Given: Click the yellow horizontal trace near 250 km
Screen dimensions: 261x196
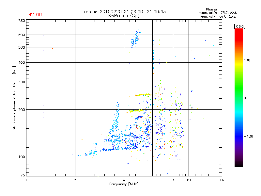Looking at the screenshot, I should (x=143, y=95).
